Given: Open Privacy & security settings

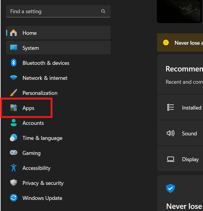Looking at the screenshot, I should click(58, 183).
